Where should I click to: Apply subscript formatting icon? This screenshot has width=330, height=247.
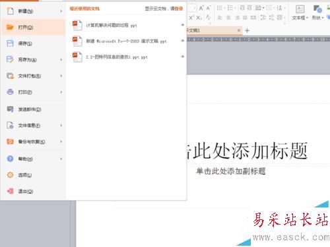(199, 18)
